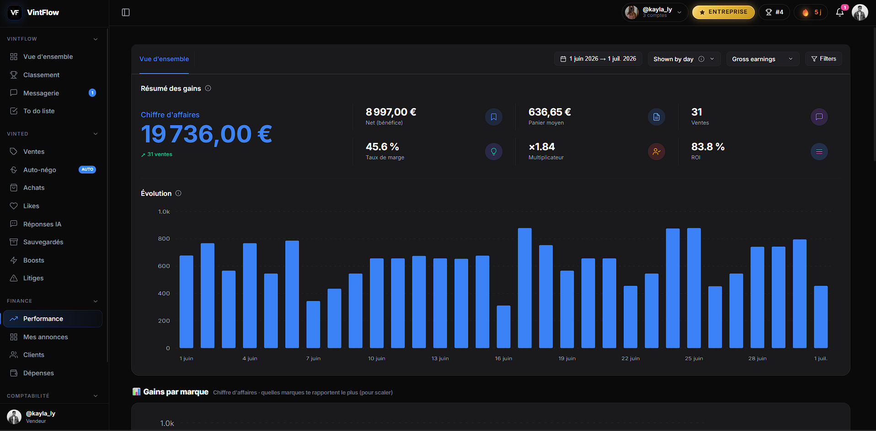Image resolution: width=876 pixels, height=431 pixels.
Task: Click the Gains par marque heading
Action: click(x=176, y=392)
